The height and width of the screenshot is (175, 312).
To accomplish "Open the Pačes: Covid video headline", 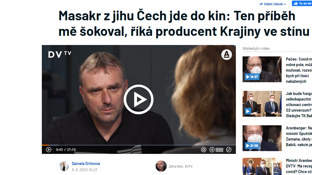I will point(299,70).
